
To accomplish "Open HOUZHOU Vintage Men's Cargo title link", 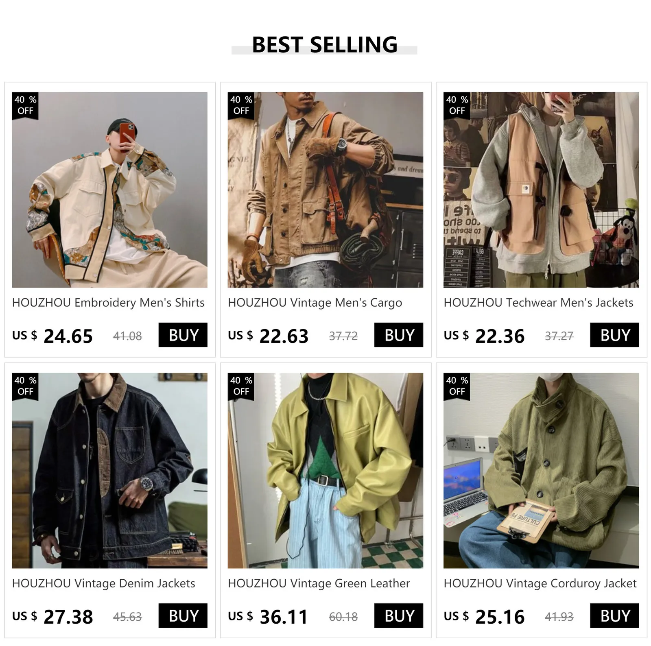I will click(315, 303).
